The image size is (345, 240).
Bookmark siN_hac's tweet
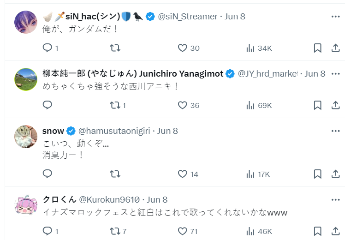(317, 48)
